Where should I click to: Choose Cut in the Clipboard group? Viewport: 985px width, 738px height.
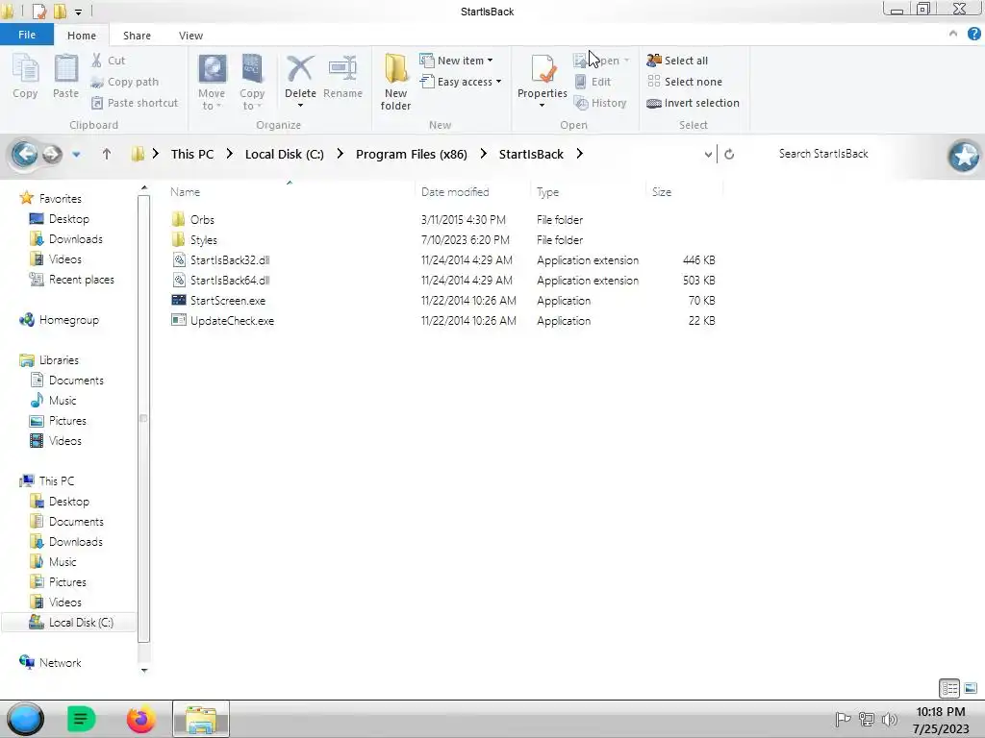click(x=108, y=61)
